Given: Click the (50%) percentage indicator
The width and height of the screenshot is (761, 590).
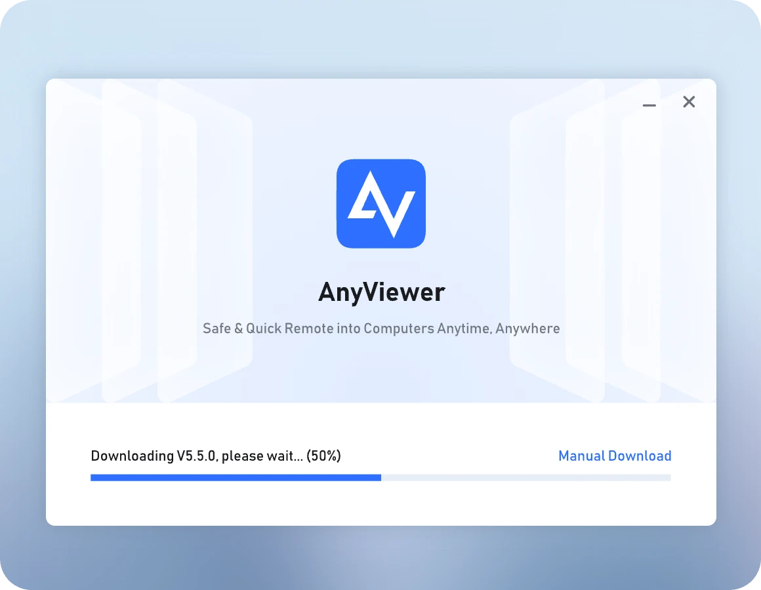Looking at the screenshot, I should 323,456.
